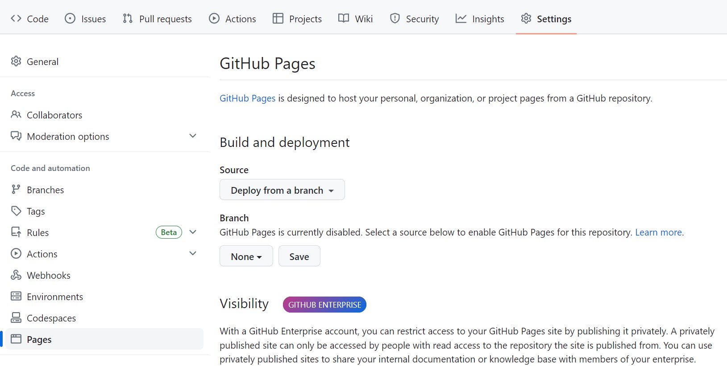
Task: Click the Branches git-branch icon
Action: (16, 190)
